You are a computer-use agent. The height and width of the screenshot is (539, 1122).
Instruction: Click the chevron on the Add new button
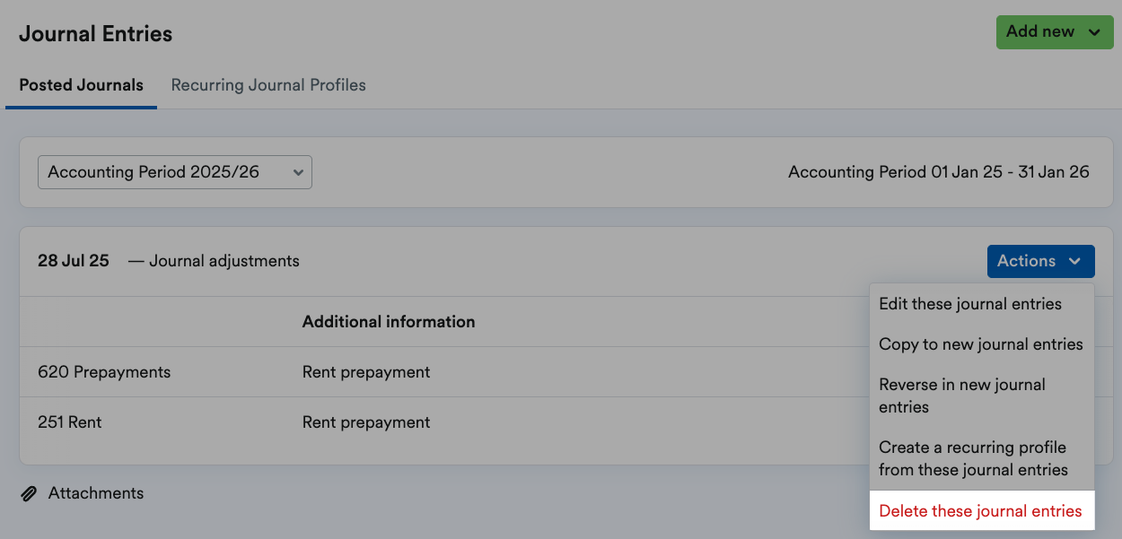coord(1096,31)
